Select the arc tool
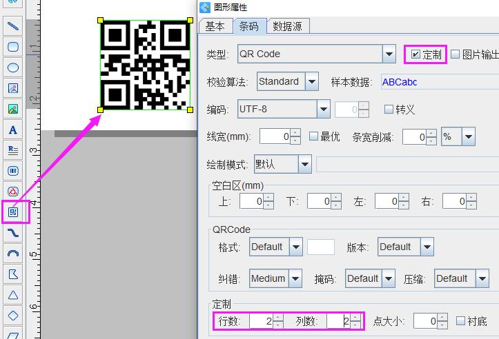The image size is (499, 339). (12, 254)
